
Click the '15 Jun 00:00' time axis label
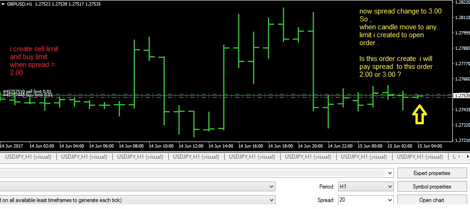tap(370, 146)
